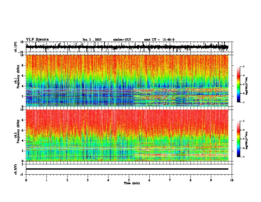Click the ch.3(V) axis label

(x=16, y=170)
